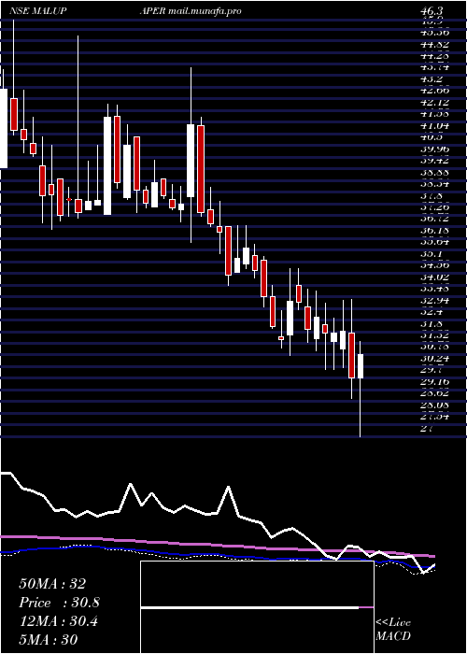The image size is (467, 654).
Task: Select the 34.02 price axis label
Action: 435,277
